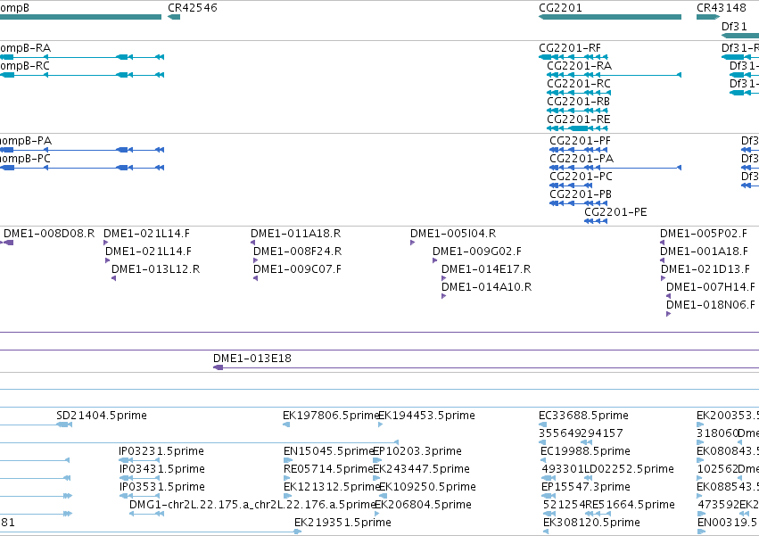Click BAC end DME1-005I04.R
Screen dimensions: 759x536
coord(453,234)
